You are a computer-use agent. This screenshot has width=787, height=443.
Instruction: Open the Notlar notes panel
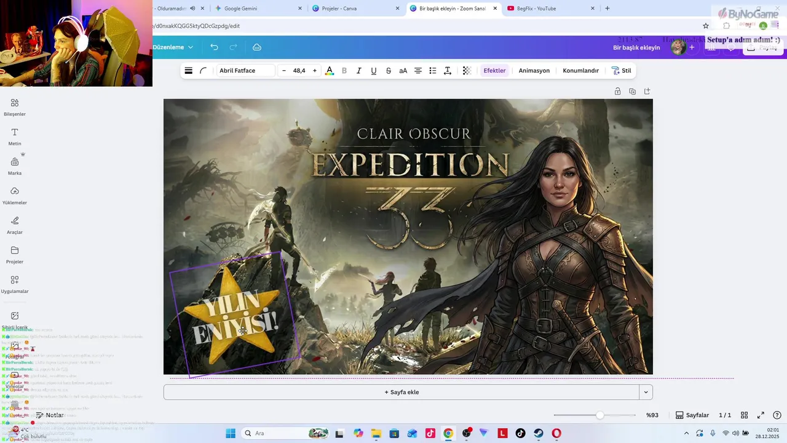point(49,415)
